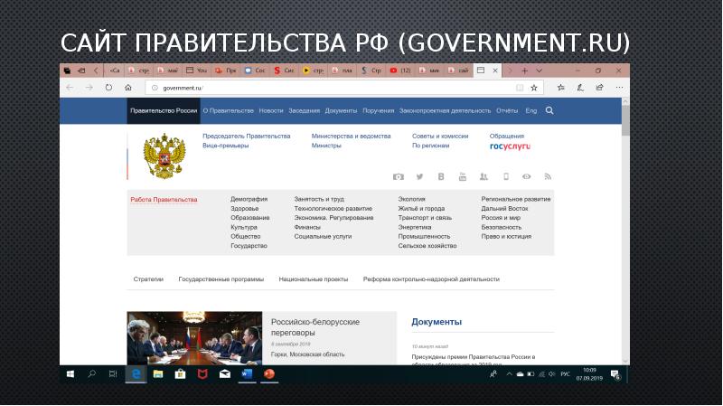The width and height of the screenshot is (723, 406).
Task: Open 'Дальний Восток' topic link
Action: coord(504,209)
